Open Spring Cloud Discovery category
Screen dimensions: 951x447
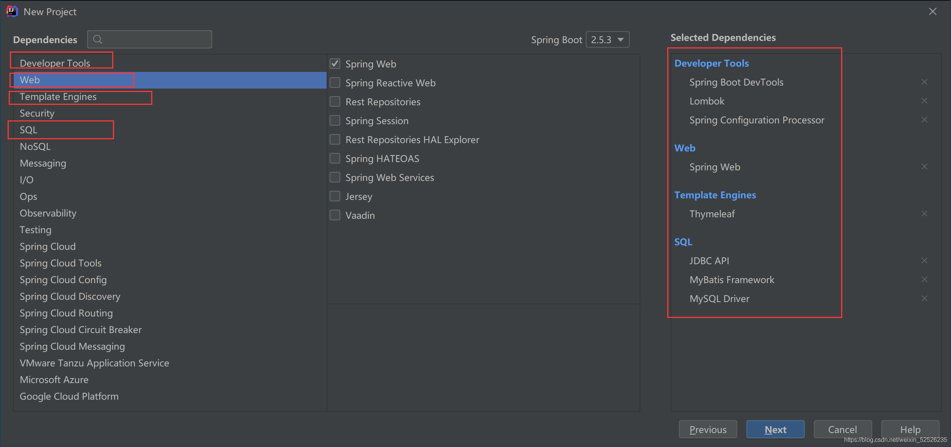(170, 296)
